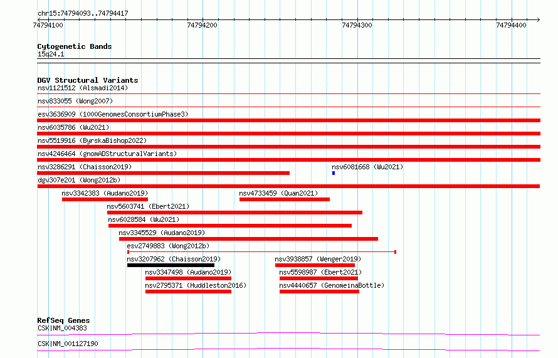The height and width of the screenshot is (358, 558).
Task: Click the nsv3342383 (Audano2019) red bar
Action: click(x=105, y=199)
